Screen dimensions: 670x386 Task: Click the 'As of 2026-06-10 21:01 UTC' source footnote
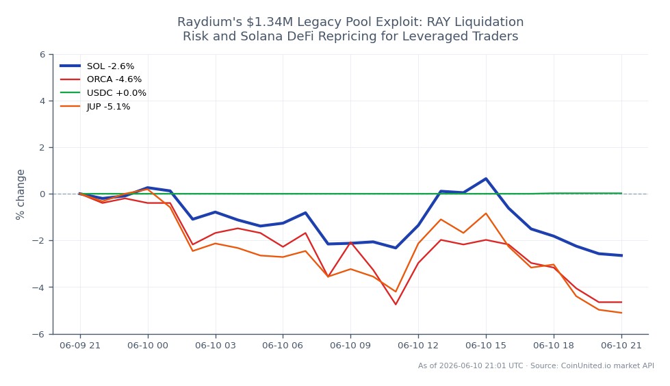coord(536,365)
